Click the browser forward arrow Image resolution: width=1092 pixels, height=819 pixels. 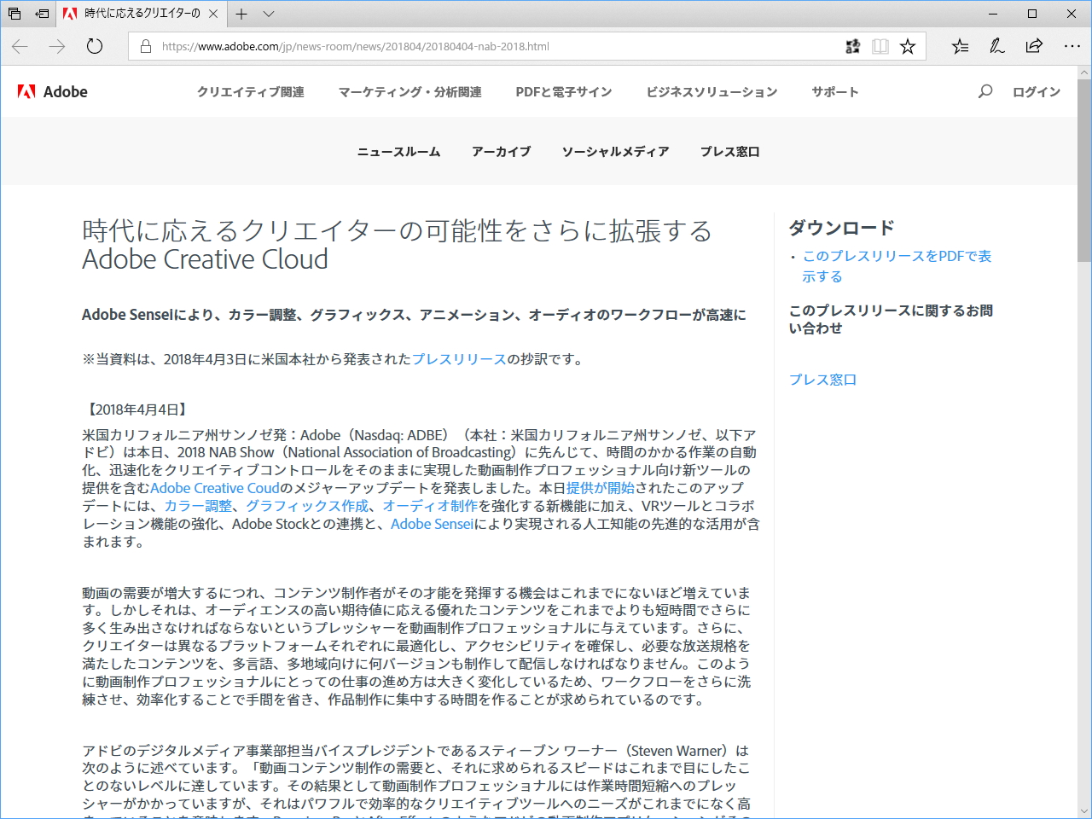click(x=57, y=47)
